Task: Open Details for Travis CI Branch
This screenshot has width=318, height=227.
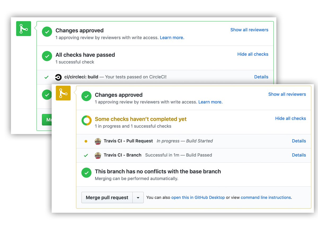Action: [x=299, y=155]
